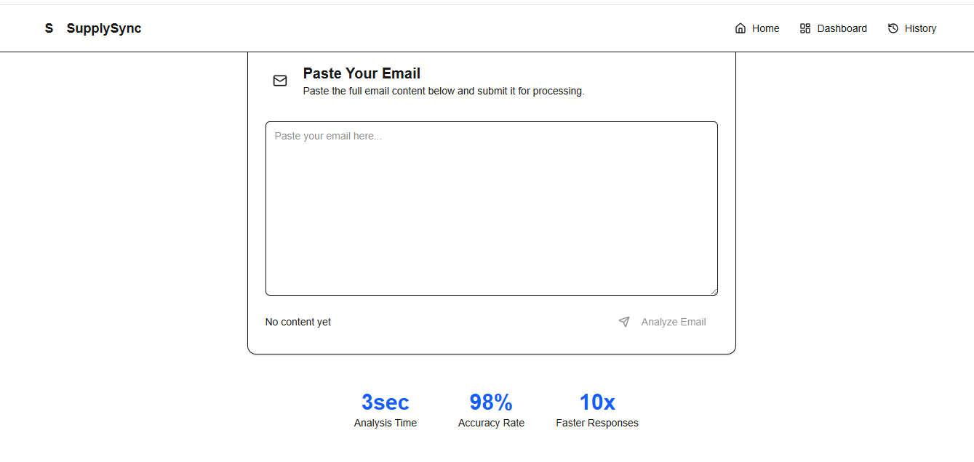Click the paste instructions subtitle text
The image size is (974, 462).
pyautogui.click(x=444, y=92)
